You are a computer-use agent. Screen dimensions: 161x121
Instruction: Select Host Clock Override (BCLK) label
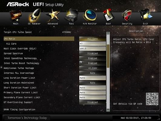click(x=20, y=49)
